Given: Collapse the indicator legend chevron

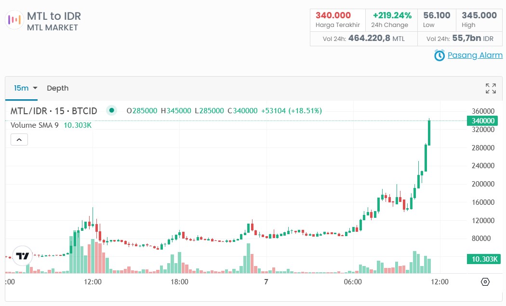Looking at the screenshot, I should (x=19, y=140).
